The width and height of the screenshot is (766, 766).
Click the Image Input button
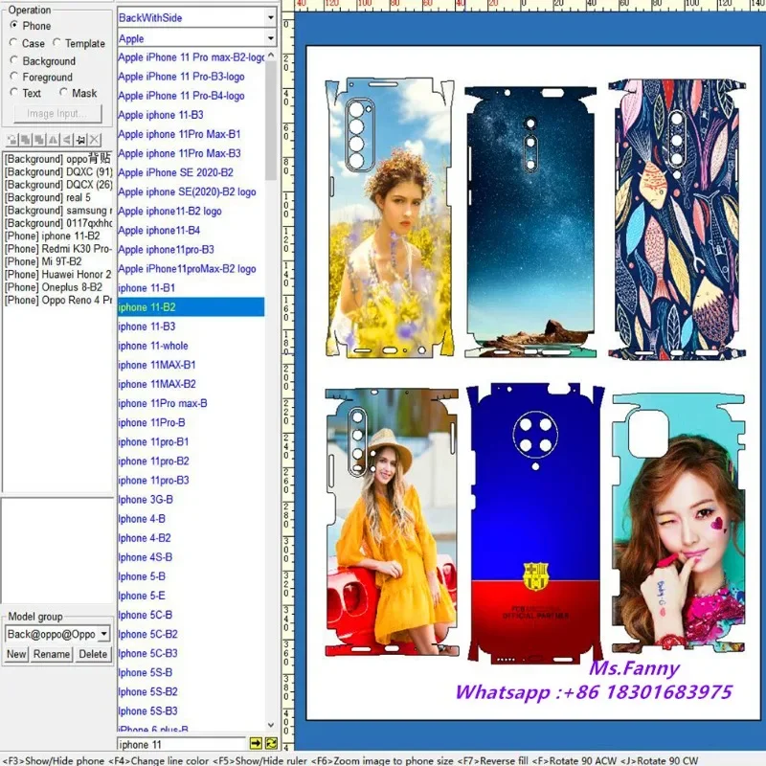[x=57, y=113]
